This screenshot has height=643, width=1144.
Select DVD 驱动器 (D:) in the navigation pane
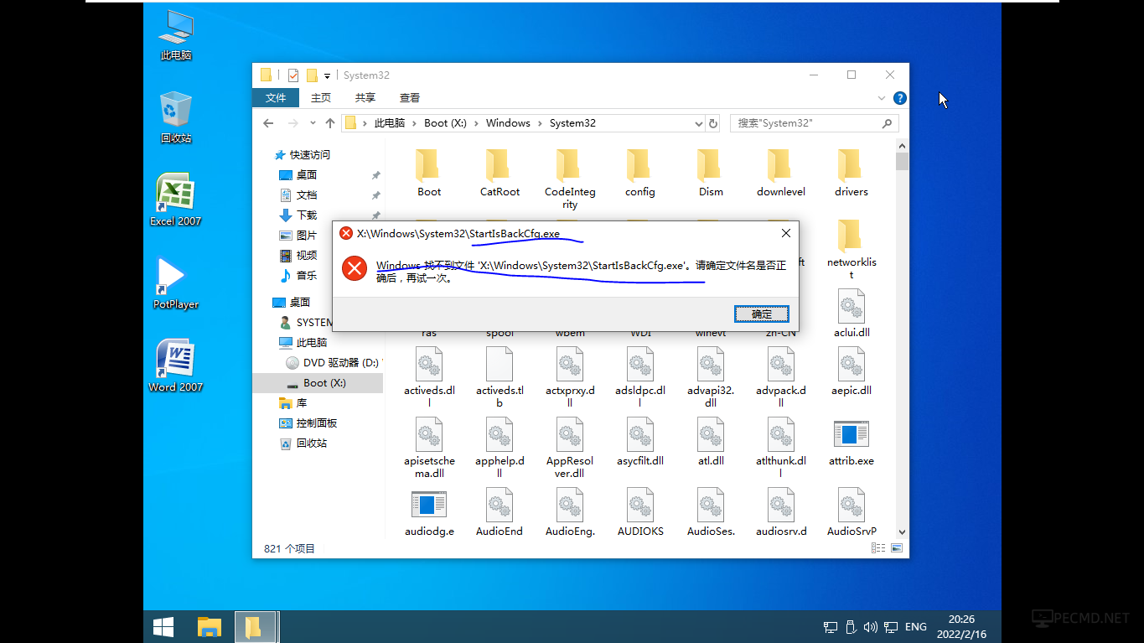[334, 363]
